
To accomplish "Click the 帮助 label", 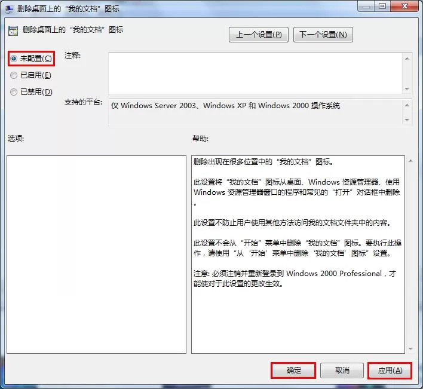I will pyautogui.click(x=200, y=139).
